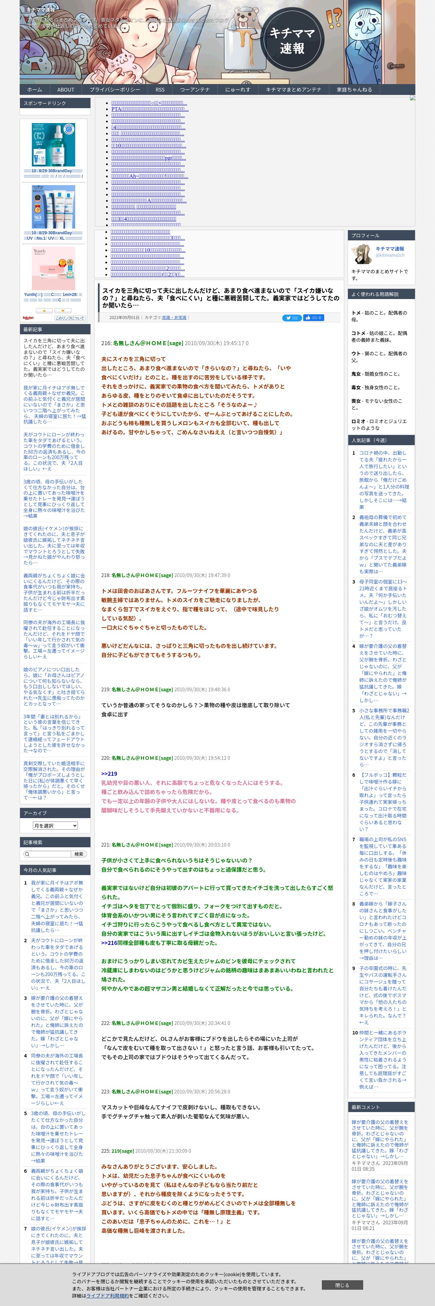The image size is (435, 1306).
Task: Click the 検索 search button
Action: pyautogui.click(x=79, y=854)
